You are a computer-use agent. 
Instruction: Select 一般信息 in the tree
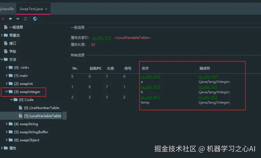tap(16, 27)
